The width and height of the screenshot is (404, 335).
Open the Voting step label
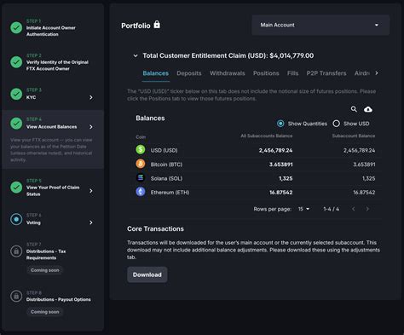tap(33, 222)
